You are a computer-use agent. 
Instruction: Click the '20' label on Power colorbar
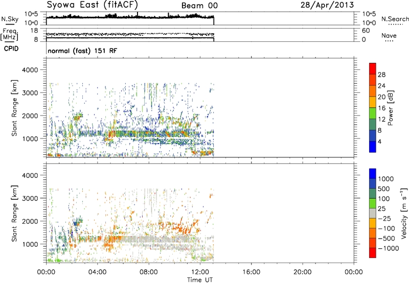click(x=381, y=97)
